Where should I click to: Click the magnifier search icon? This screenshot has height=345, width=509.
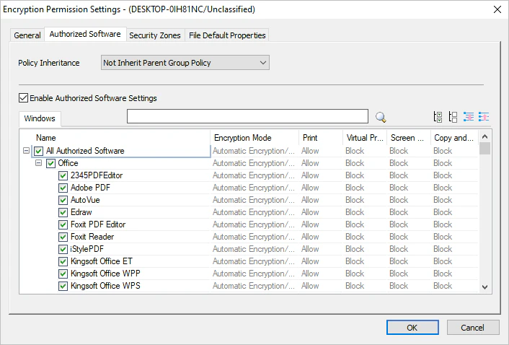pos(381,117)
